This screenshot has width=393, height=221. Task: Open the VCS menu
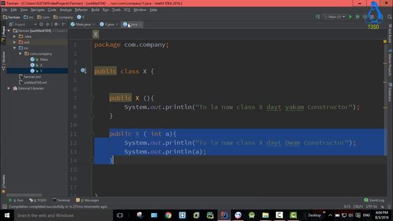coord(127,10)
